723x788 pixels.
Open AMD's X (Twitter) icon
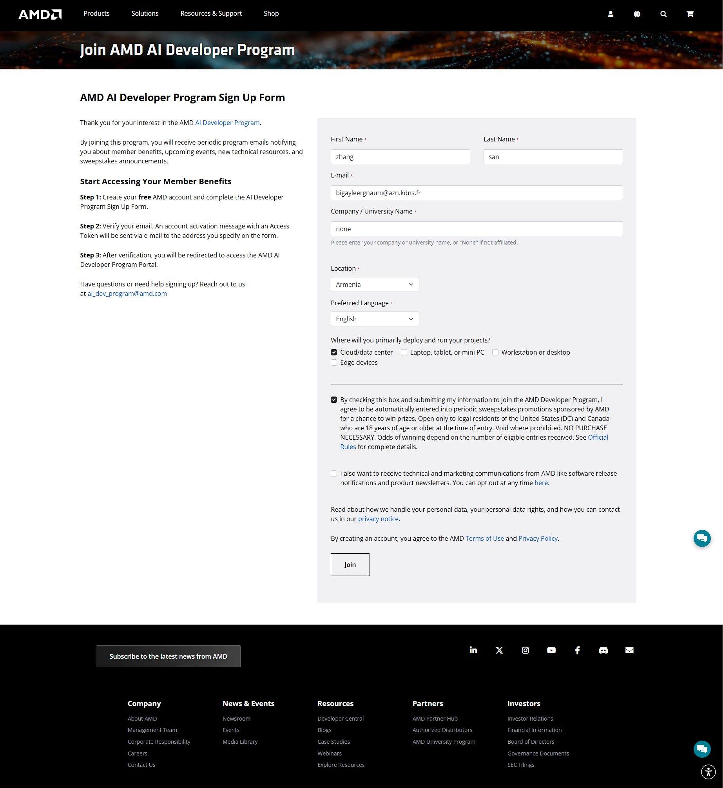point(499,650)
